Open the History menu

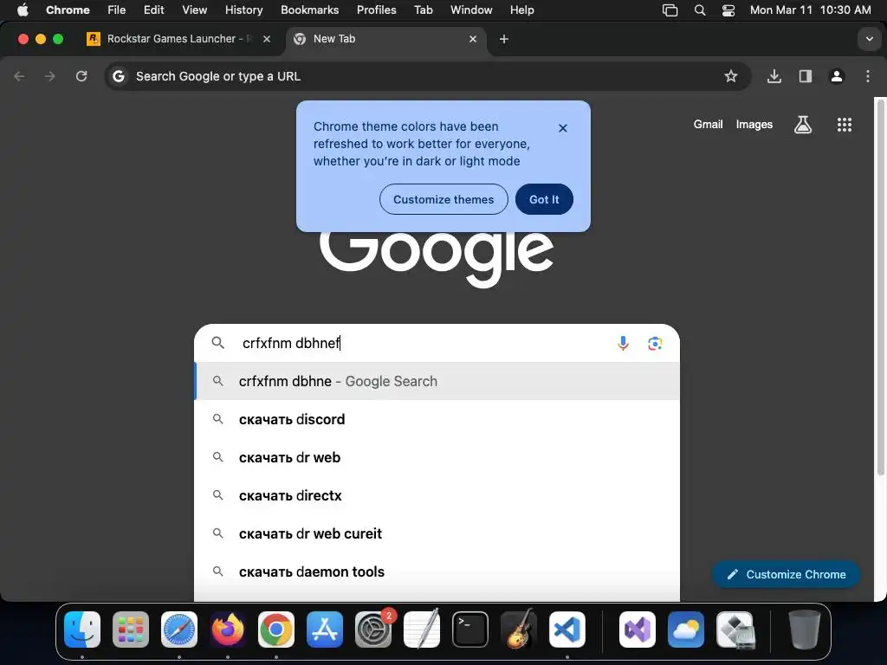(243, 10)
